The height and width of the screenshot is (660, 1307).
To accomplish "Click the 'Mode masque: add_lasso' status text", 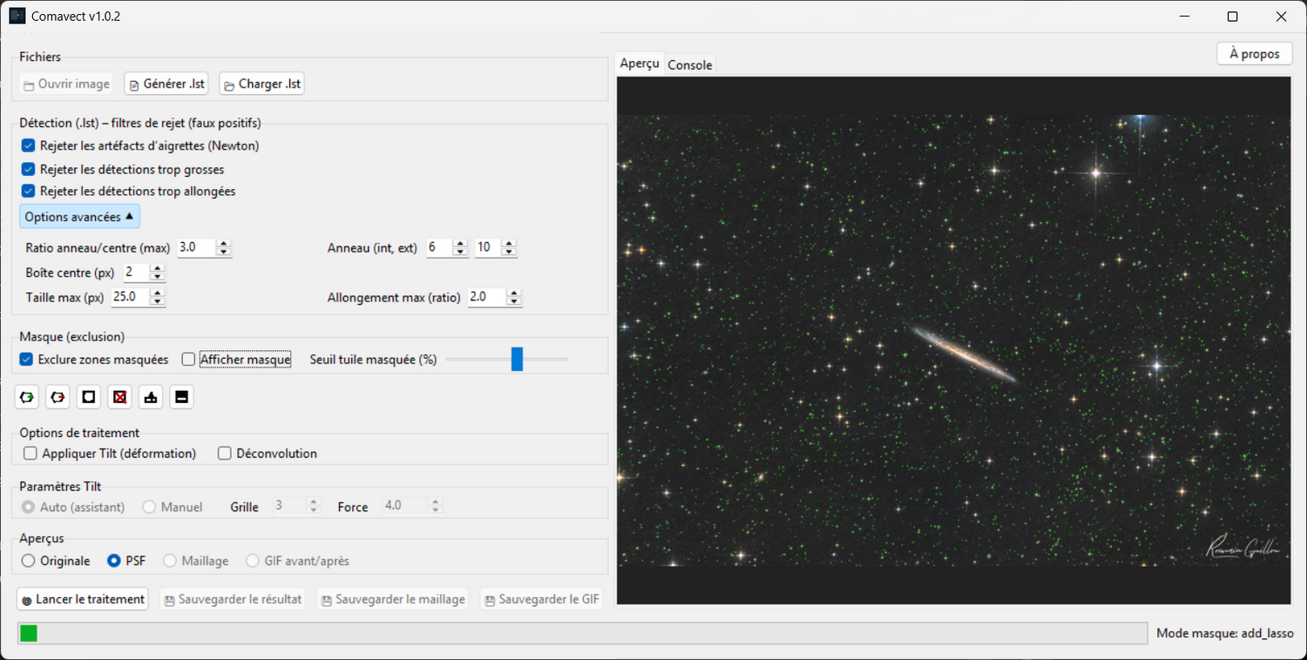I will (x=1225, y=634).
